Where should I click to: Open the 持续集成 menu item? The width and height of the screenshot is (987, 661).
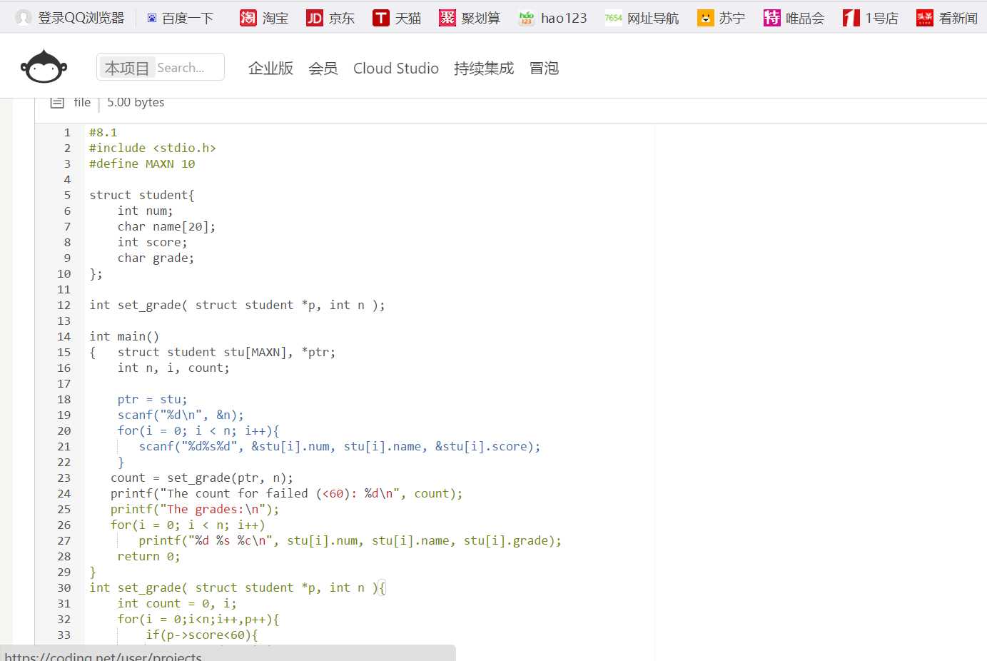coord(484,68)
